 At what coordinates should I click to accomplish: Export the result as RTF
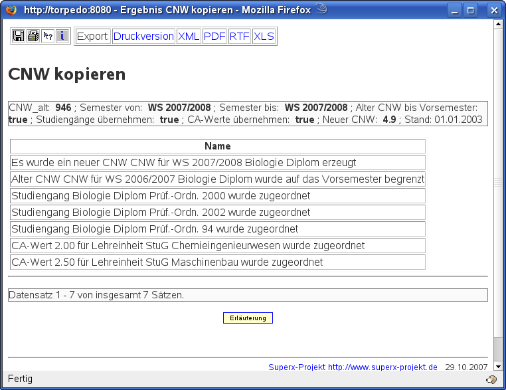coord(240,36)
